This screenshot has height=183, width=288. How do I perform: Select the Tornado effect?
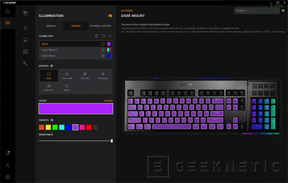tap(85, 75)
